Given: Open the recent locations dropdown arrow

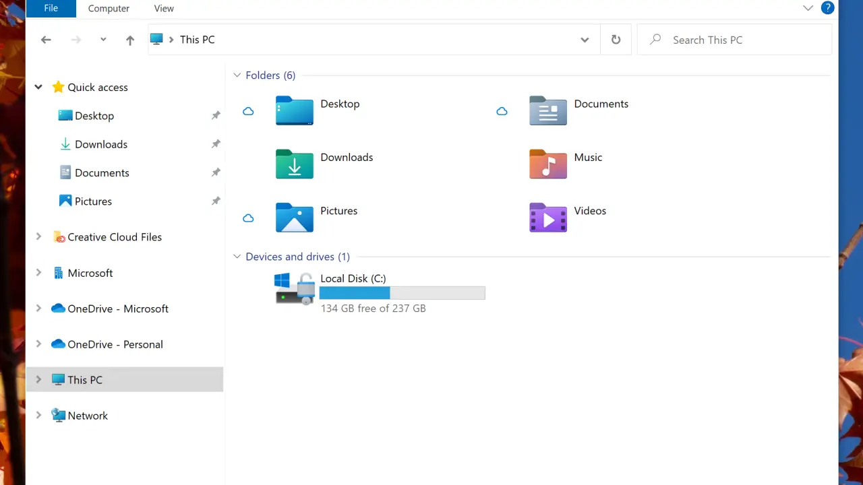Looking at the screenshot, I should pyautogui.click(x=103, y=40).
